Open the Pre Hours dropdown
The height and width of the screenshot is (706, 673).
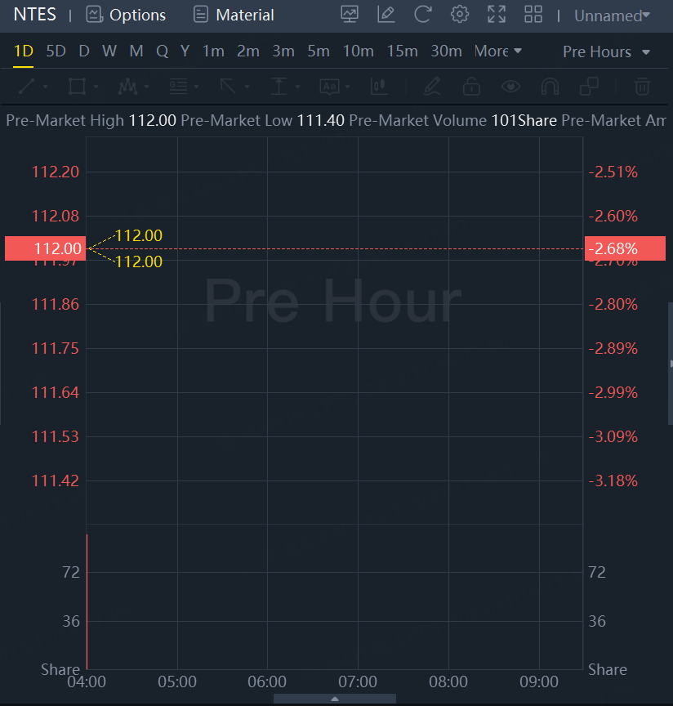click(607, 51)
